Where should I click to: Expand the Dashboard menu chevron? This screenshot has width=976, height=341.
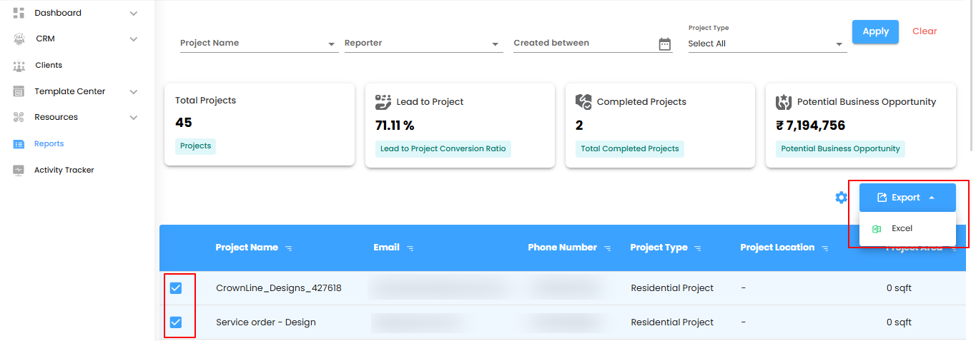(134, 14)
